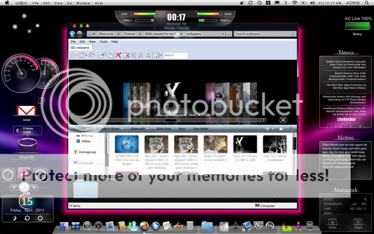Click the navigation pane scrollbar

107,154
